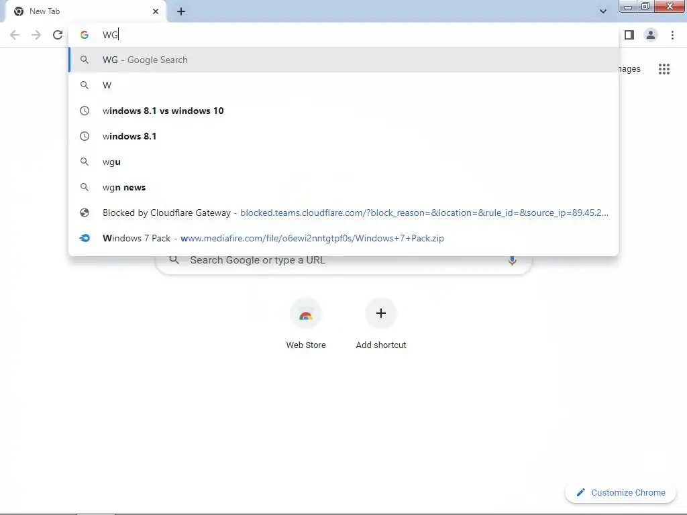
Task: Open 'Blocked by Cloudflare Gateway' suggestion
Action: pyautogui.click(x=343, y=213)
